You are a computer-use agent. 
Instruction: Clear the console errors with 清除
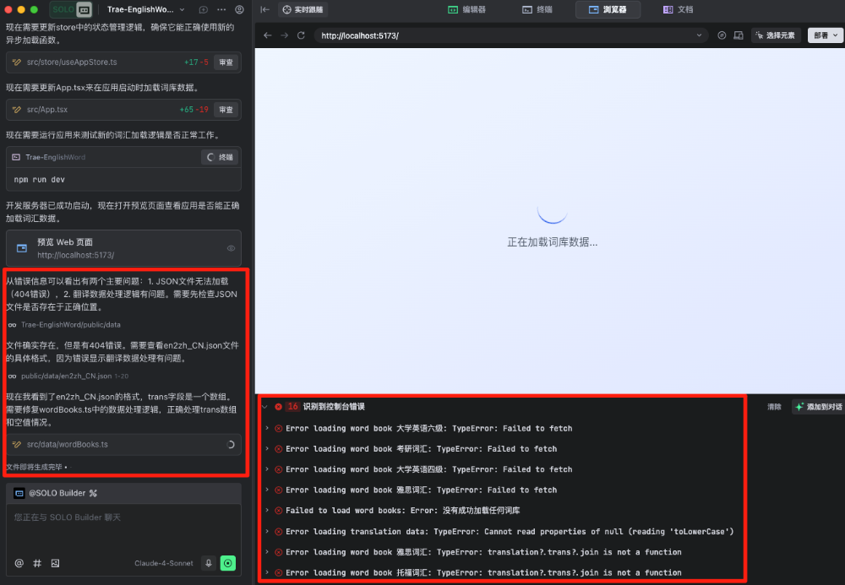(x=774, y=407)
